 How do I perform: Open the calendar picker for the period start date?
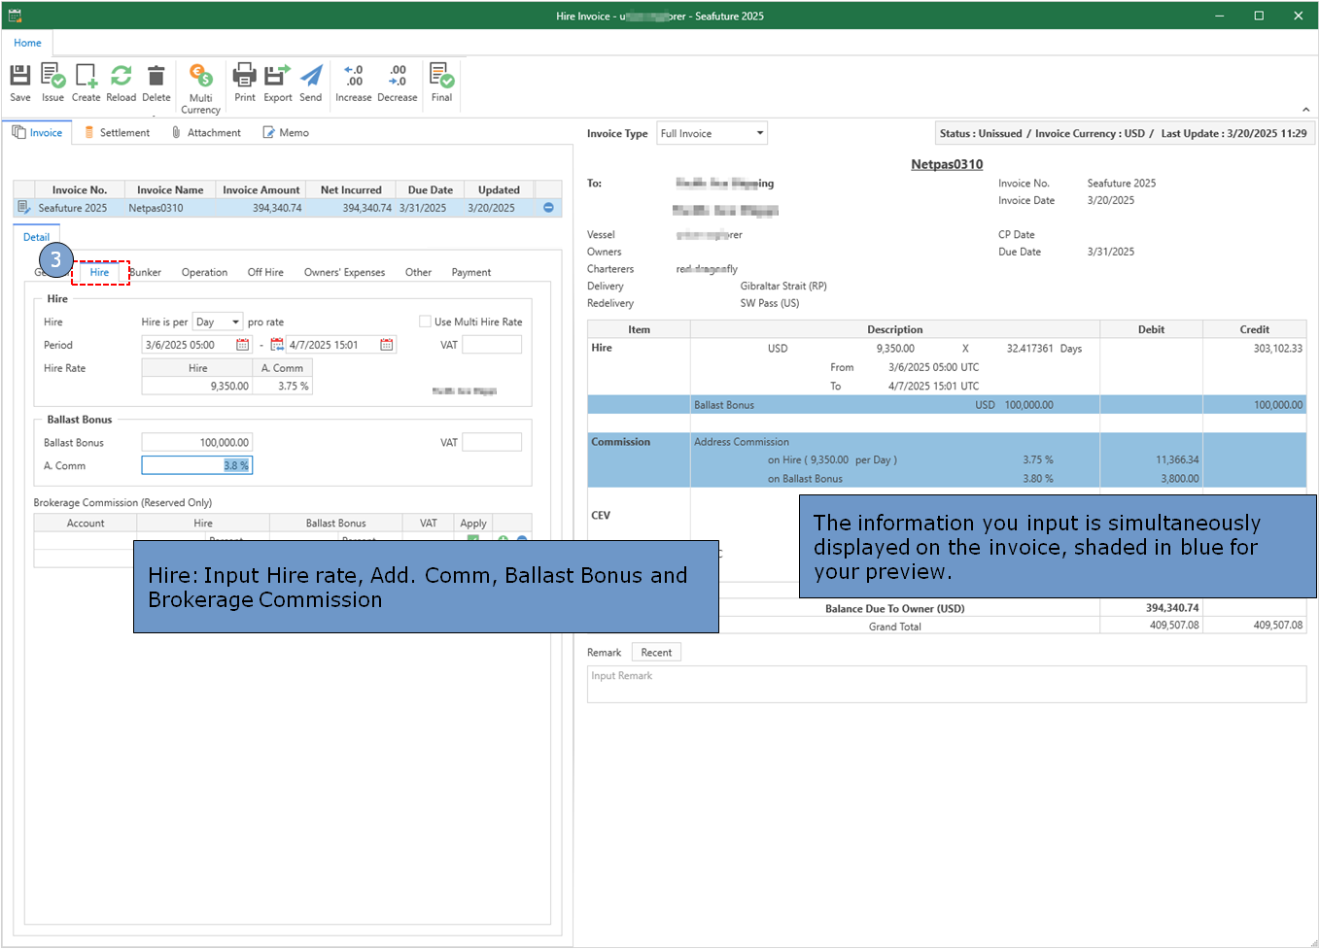[x=243, y=345]
